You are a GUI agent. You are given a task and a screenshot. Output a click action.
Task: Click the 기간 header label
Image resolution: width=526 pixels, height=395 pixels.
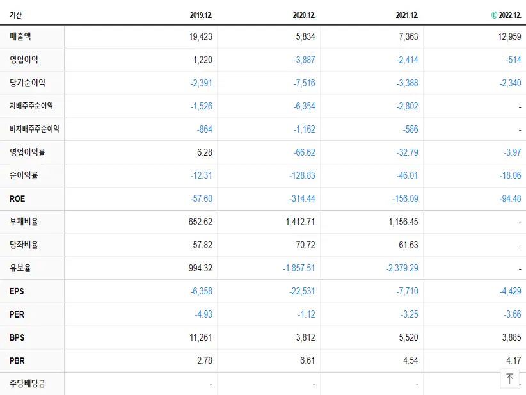(15, 15)
